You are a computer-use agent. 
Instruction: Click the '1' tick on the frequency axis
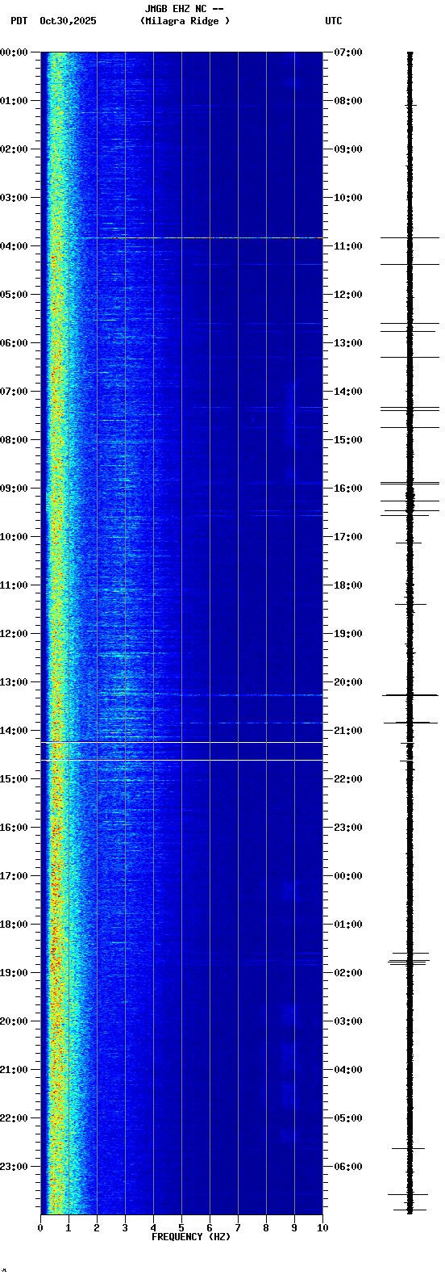point(69,1228)
